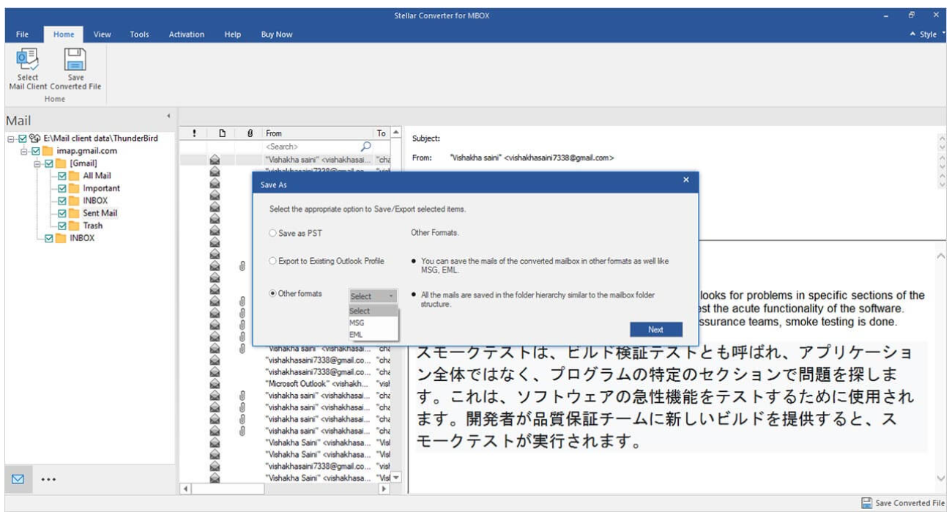The width and height of the screenshot is (952, 515).
Task: Click the [Gmail] folder icon
Action: coord(62,163)
